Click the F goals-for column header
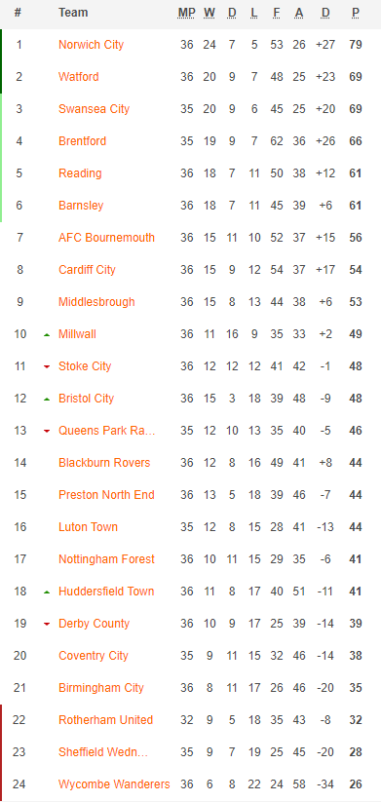The image size is (381, 802). coord(277,13)
